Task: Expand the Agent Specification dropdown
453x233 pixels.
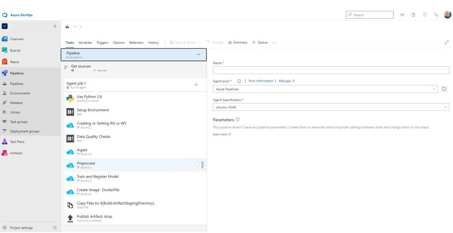Action: point(330,107)
